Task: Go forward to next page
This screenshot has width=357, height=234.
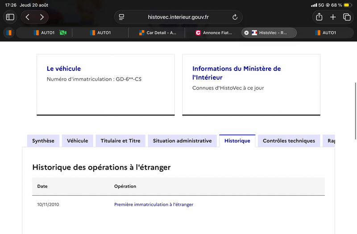Action: tap(42, 17)
